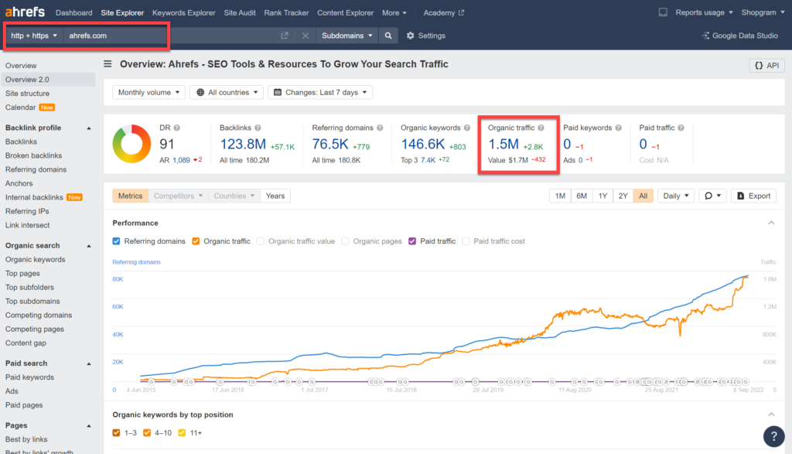Open Monthly volume dropdown

(x=148, y=92)
